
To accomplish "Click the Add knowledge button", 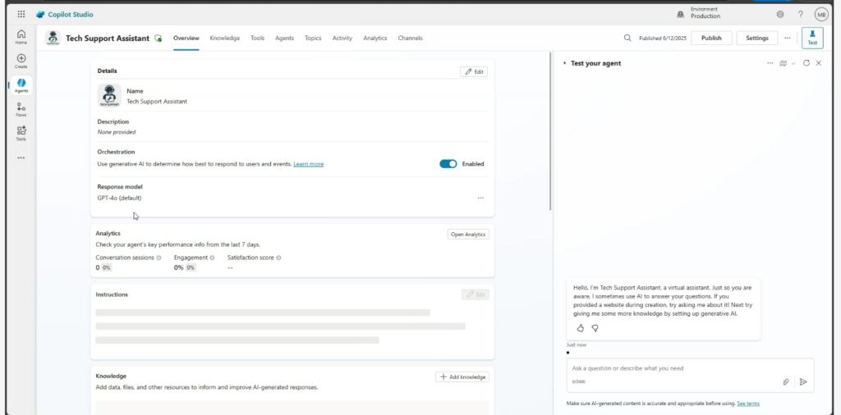I will click(462, 377).
